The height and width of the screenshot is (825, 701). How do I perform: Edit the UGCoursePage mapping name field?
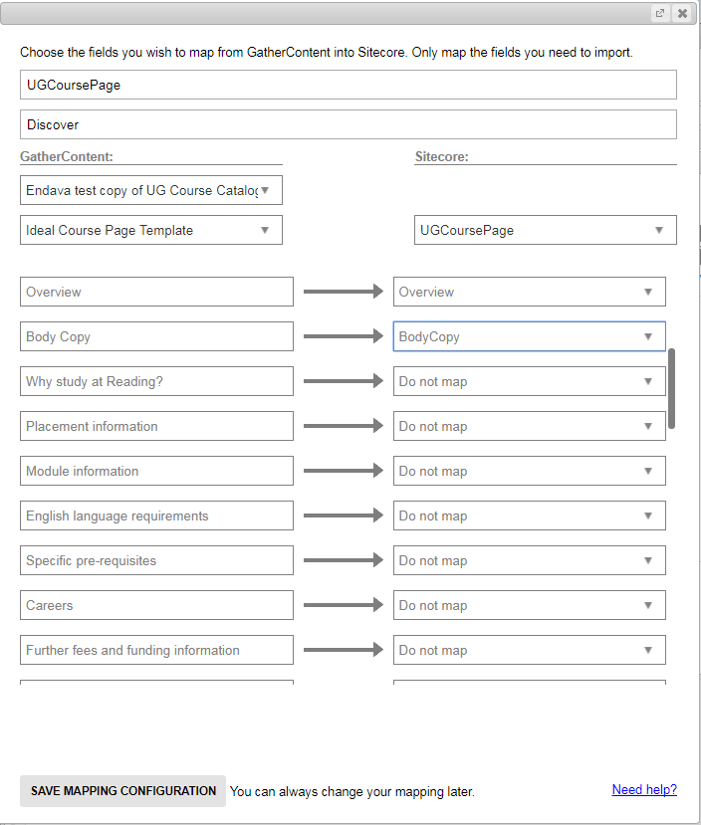349,85
